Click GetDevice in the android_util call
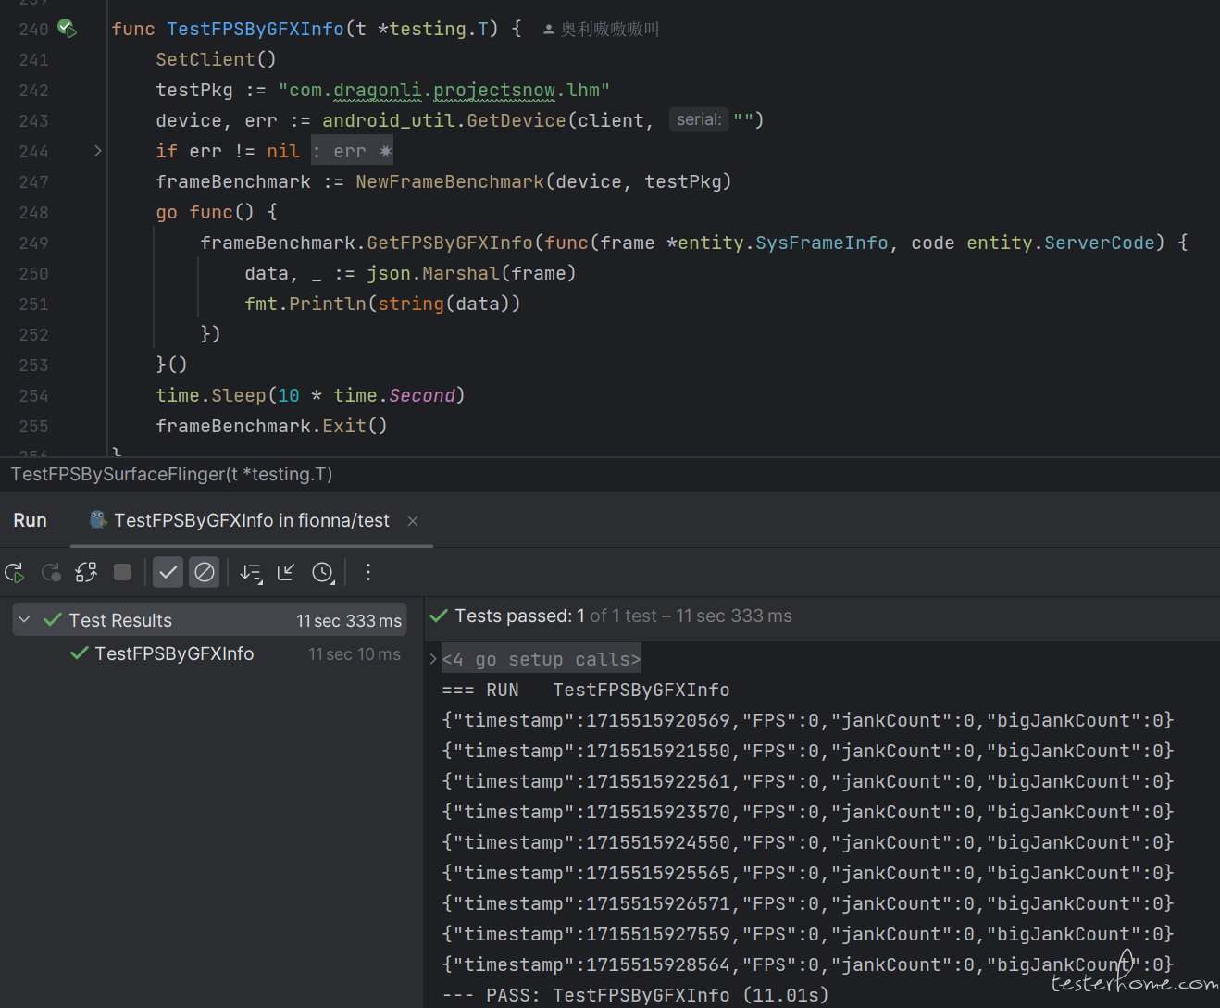 (517, 120)
